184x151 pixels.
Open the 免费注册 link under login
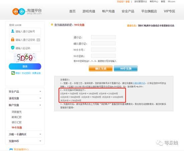coord(36,73)
